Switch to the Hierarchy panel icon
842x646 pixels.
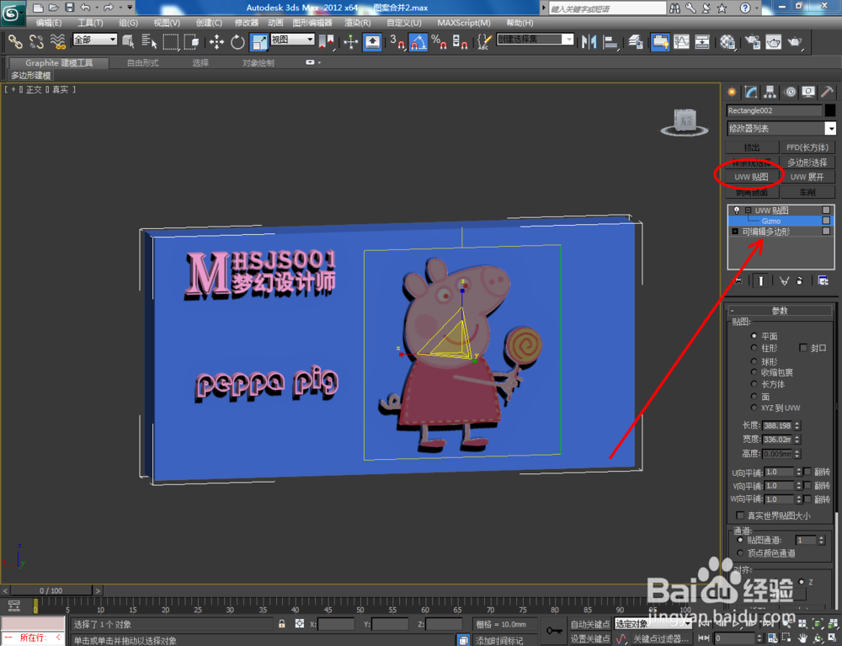point(770,93)
